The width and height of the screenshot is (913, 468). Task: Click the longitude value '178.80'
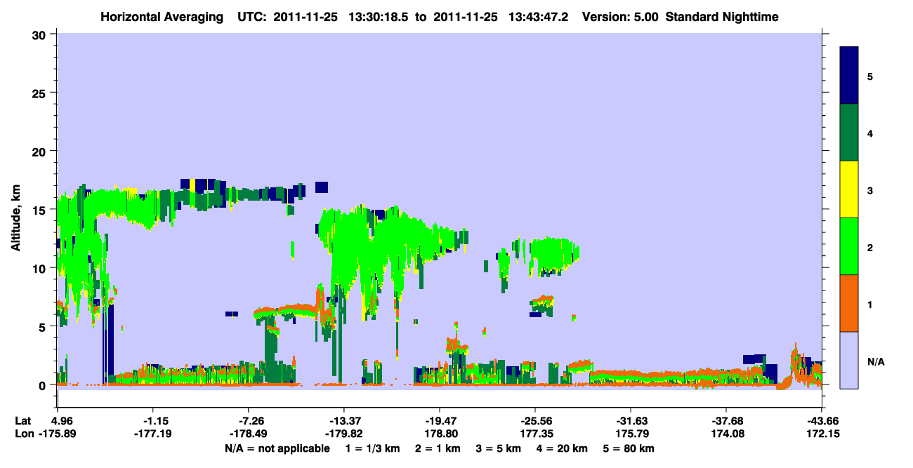tap(442, 434)
